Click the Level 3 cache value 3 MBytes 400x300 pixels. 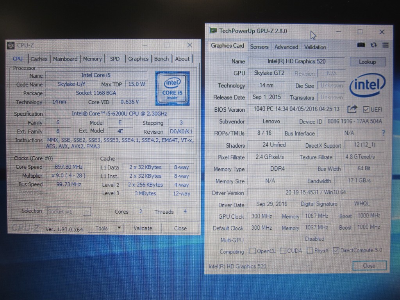point(145,193)
